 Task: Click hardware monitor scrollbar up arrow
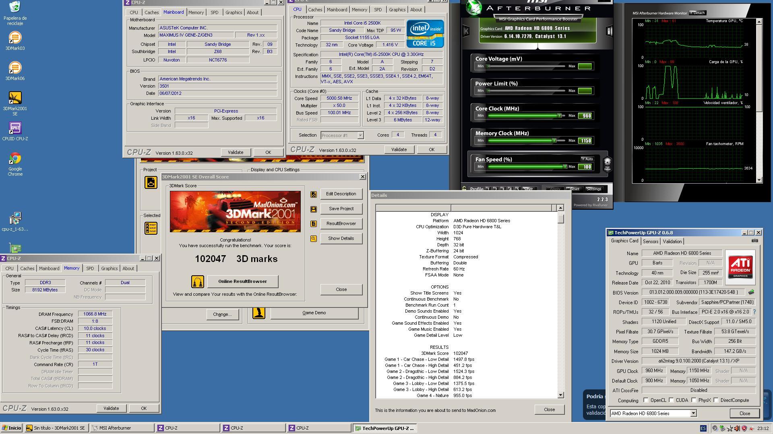tap(759, 22)
